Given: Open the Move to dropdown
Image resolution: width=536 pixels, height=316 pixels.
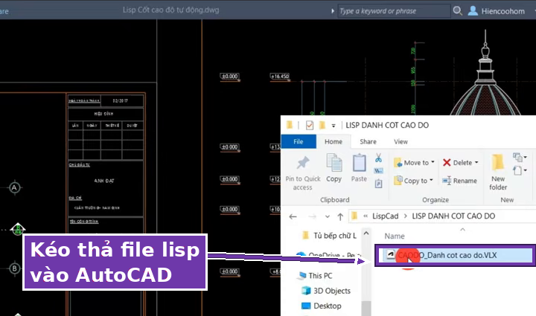Looking at the screenshot, I should 414,163.
